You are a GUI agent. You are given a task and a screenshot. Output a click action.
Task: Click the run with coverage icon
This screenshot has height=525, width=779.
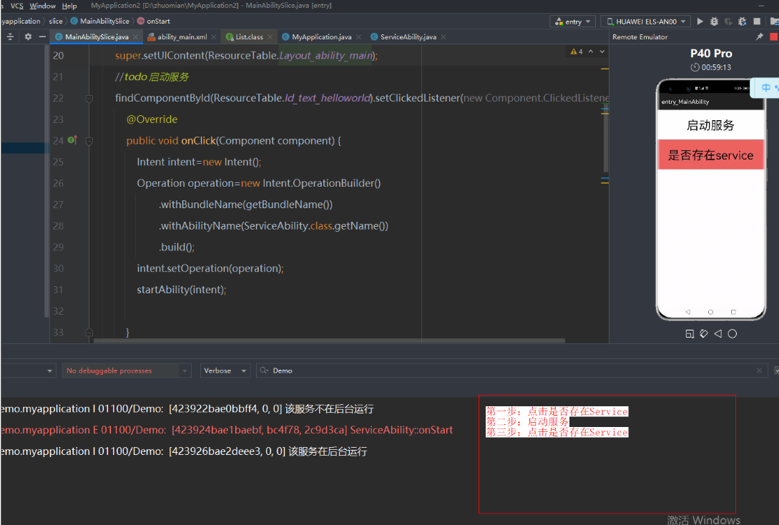pos(728,21)
